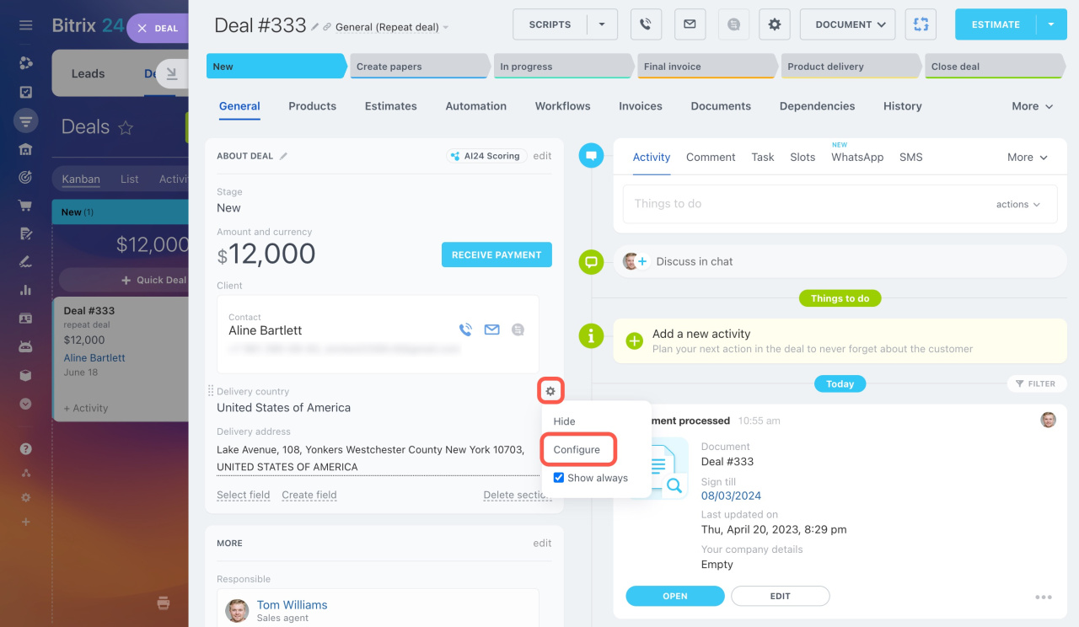Open the Scripts dropdown arrow
1079x627 pixels.
tap(602, 24)
